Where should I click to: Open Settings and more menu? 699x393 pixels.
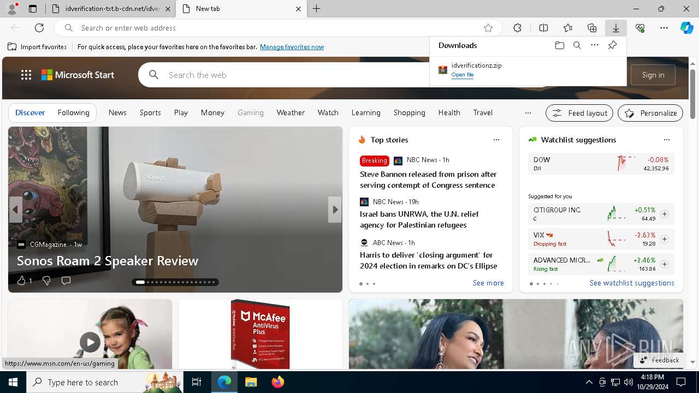[664, 28]
